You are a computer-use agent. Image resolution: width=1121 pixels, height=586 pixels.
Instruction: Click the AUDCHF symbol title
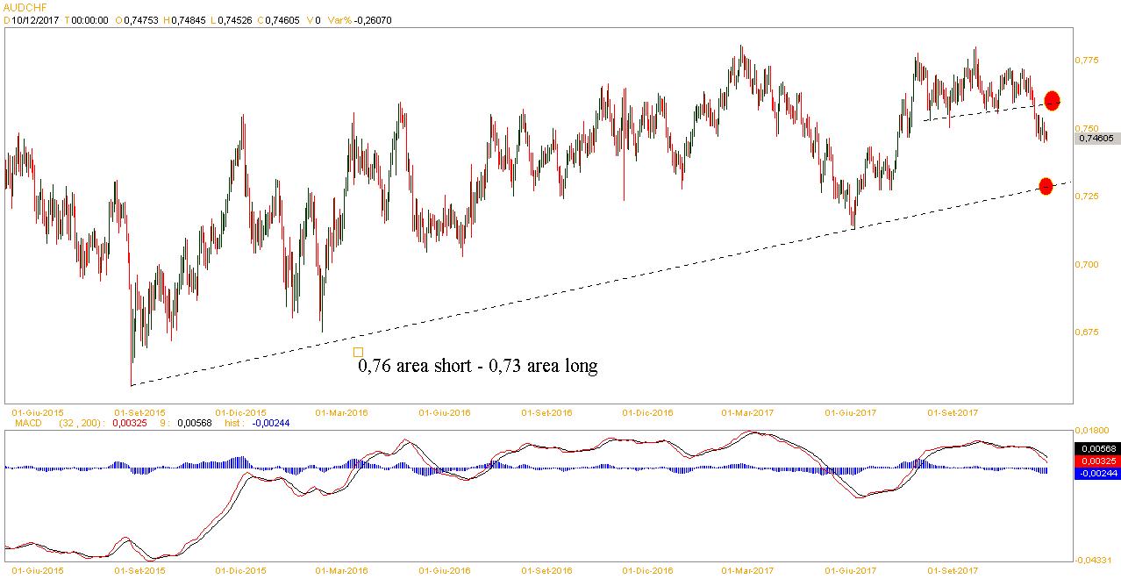(25, 6)
